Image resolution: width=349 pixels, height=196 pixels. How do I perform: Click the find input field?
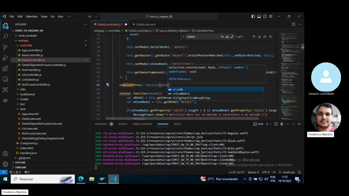point(203,37)
